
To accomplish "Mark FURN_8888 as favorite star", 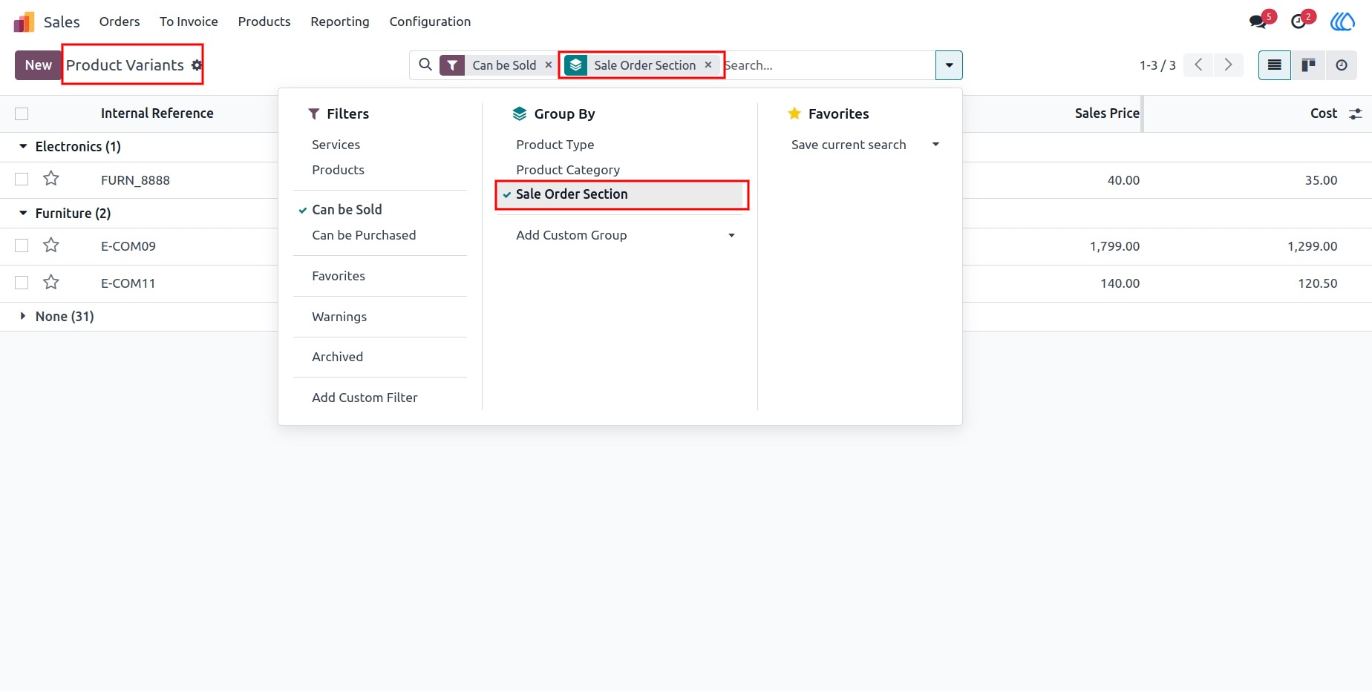I will click(51, 179).
